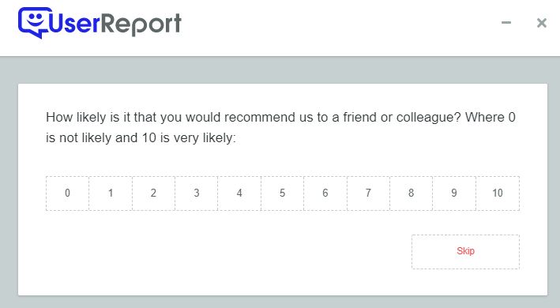Click the gray 'Report' portion of logo
The height and width of the screenshot is (308, 560).
pyautogui.click(x=142, y=24)
